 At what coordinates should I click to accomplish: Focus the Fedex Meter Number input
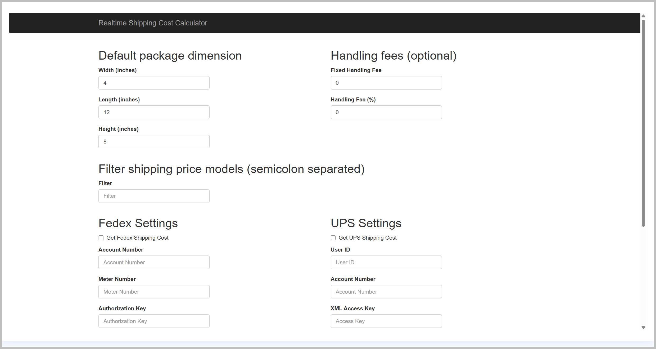click(x=154, y=292)
